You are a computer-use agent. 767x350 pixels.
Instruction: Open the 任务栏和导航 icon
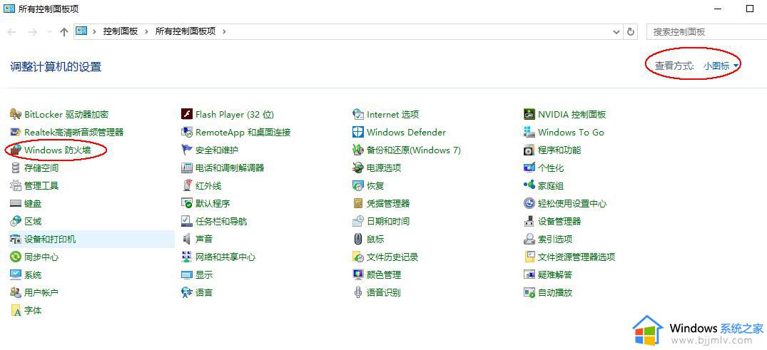click(x=187, y=222)
